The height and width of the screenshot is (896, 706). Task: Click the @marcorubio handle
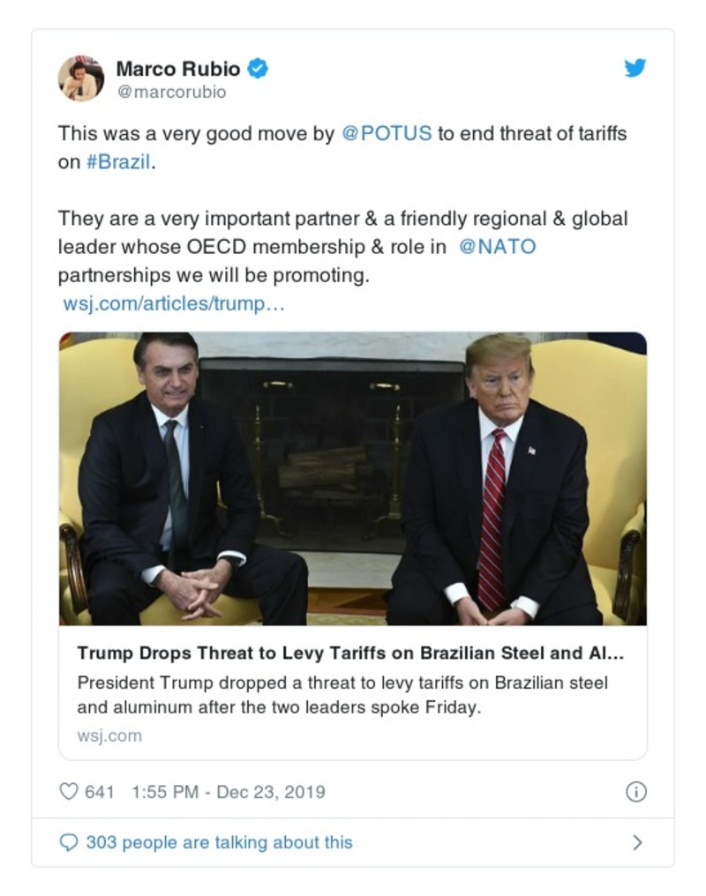tap(169, 91)
